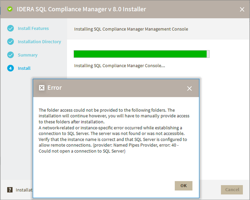250x200 pixels.
Task: Click the 'Management Console' installing heading
Action: (x=131, y=29)
